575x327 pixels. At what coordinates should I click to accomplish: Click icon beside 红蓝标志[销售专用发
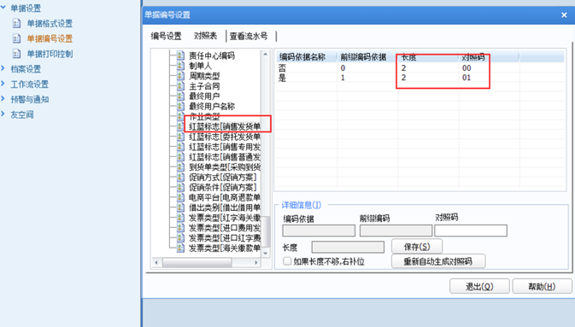point(180,147)
